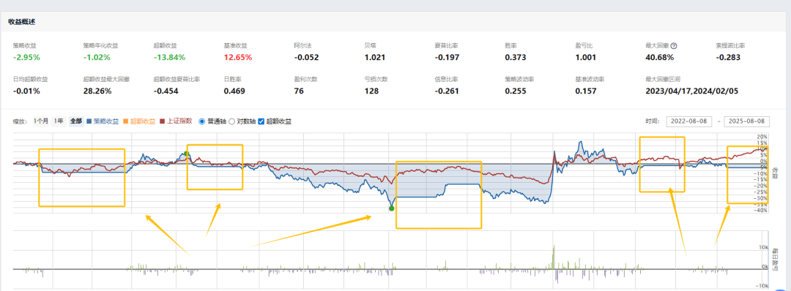Click the 12.65% benchmark return value
This screenshot has height=291, width=791.
[237, 57]
